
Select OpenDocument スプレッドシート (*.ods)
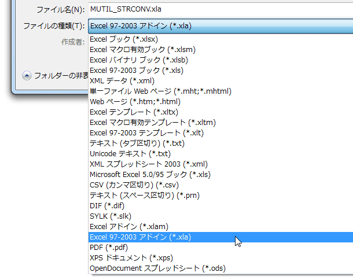220,268
